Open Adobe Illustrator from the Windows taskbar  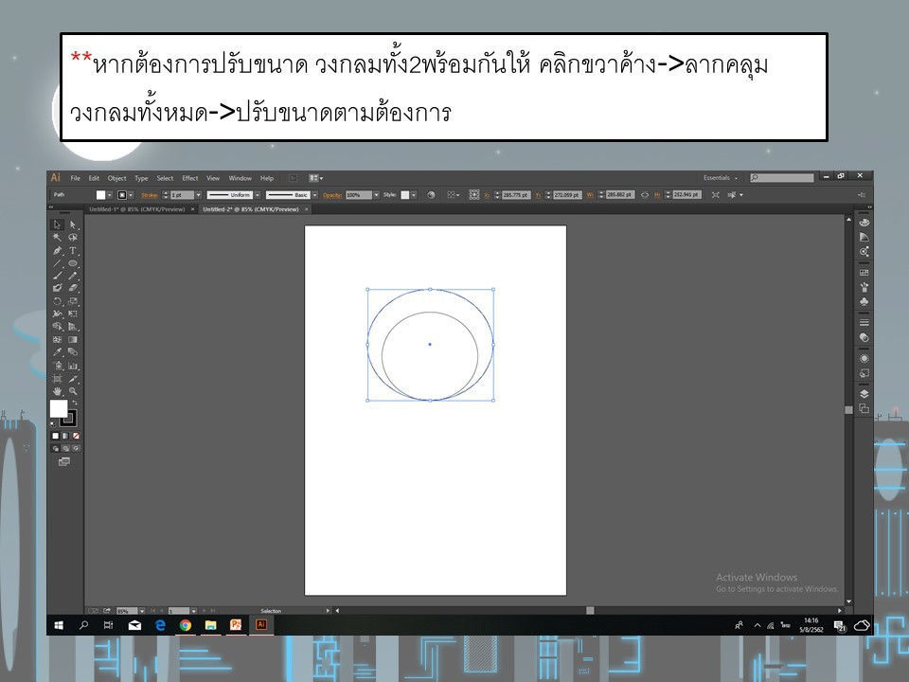point(261,624)
